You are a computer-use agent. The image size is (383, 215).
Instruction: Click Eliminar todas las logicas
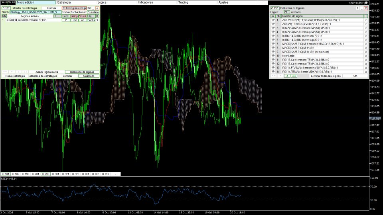coord(326,76)
